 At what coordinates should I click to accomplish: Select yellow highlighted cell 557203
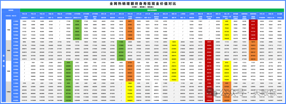click(130, 86)
